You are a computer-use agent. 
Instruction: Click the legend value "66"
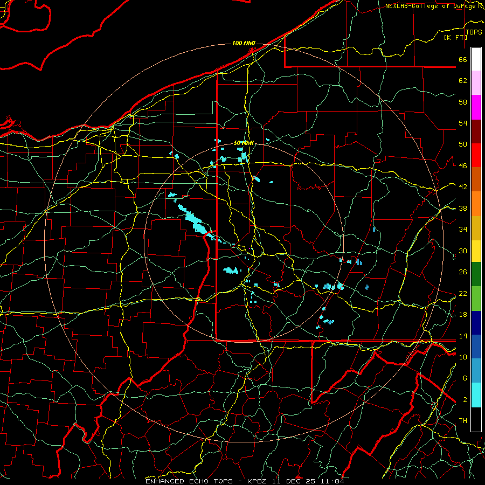click(x=463, y=59)
